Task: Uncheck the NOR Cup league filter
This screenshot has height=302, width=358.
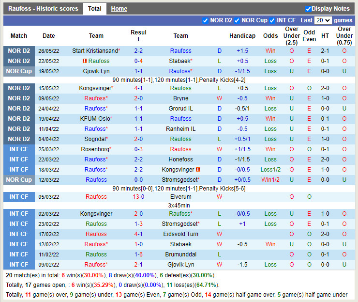Action: point(237,20)
